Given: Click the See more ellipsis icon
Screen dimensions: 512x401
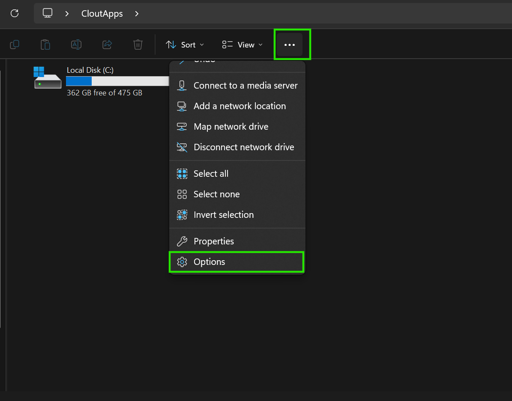Looking at the screenshot, I should coord(291,44).
